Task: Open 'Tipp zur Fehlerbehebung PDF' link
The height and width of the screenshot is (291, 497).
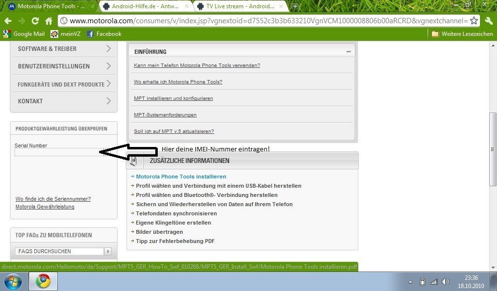Action: pos(175,241)
